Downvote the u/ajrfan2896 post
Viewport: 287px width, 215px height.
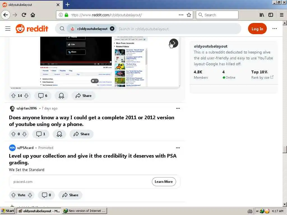(24, 134)
